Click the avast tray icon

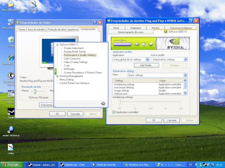213,165
